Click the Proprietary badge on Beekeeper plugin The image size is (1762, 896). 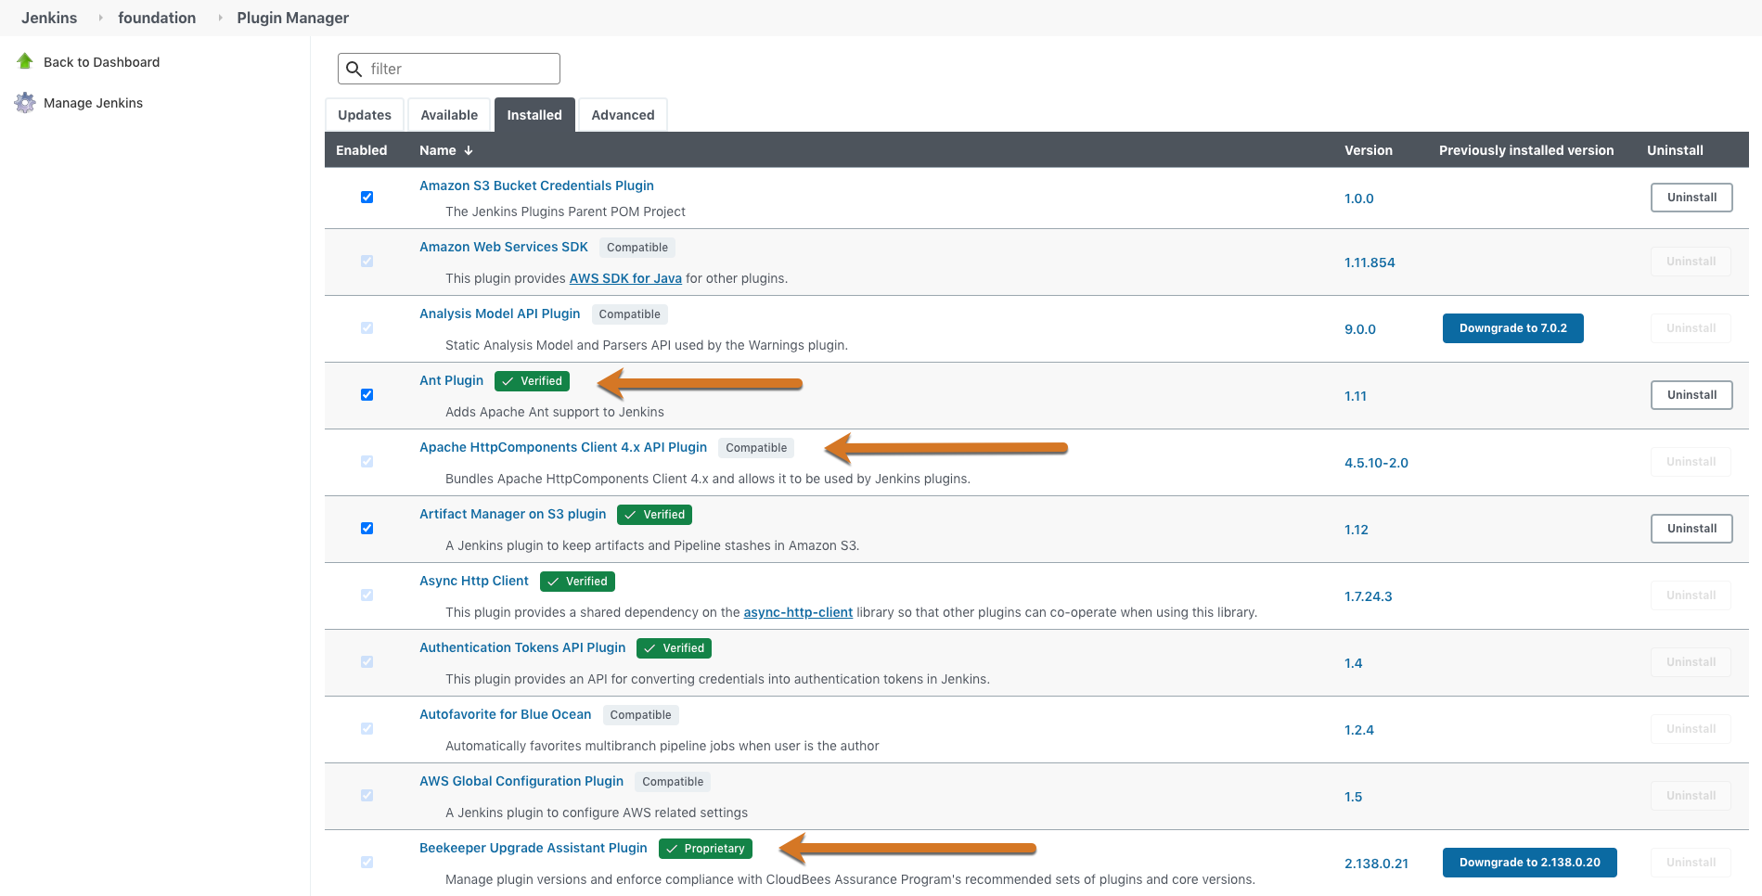705,849
